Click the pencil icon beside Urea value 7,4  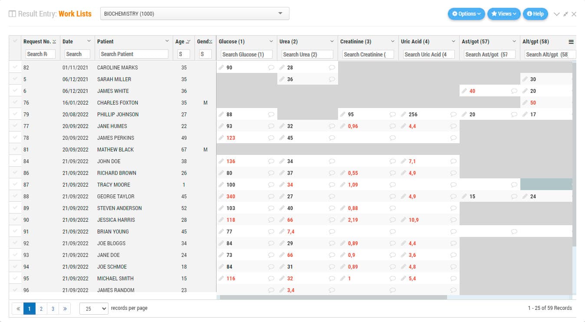coord(282,232)
